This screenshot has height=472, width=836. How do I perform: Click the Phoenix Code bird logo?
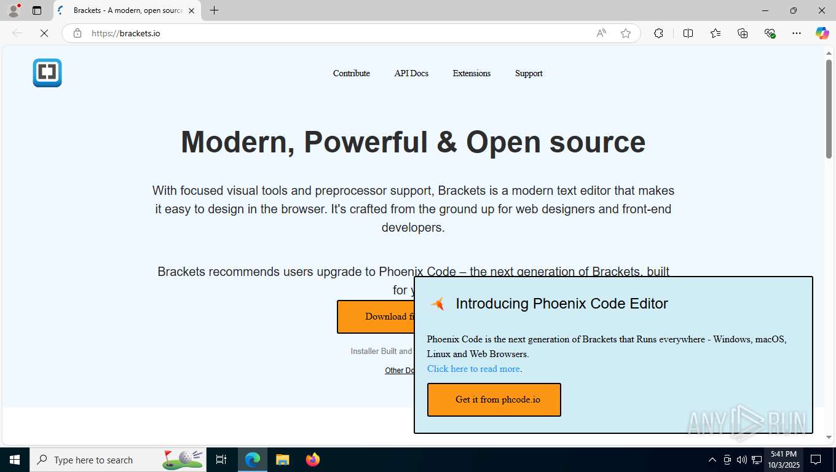[x=437, y=304]
